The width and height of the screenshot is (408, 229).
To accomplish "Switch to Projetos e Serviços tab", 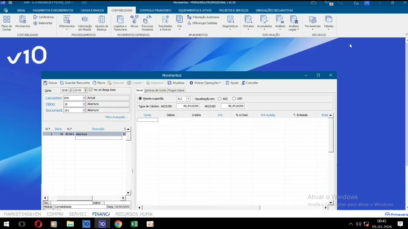I will (234, 10).
